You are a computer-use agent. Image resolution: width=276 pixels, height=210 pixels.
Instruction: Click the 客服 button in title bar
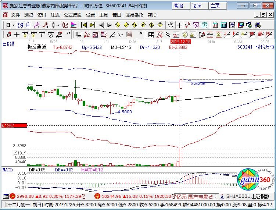[x=181, y=6]
